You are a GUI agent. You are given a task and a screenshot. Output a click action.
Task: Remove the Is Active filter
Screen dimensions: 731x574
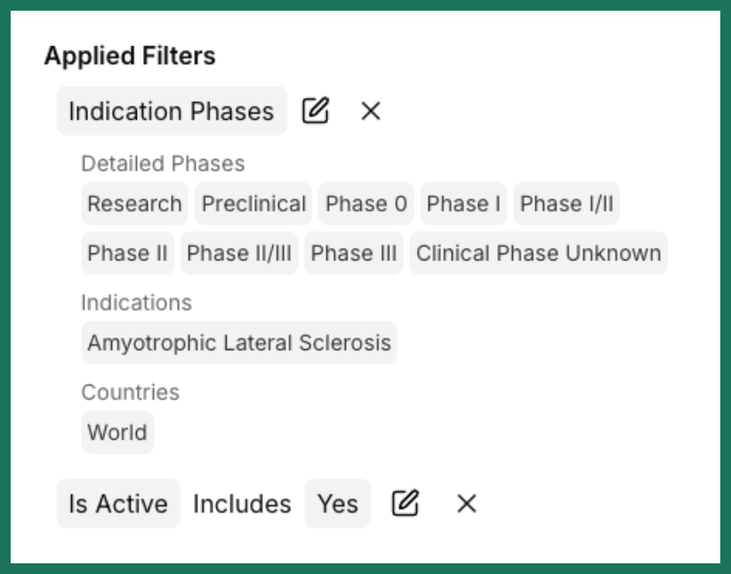(467, 504)
